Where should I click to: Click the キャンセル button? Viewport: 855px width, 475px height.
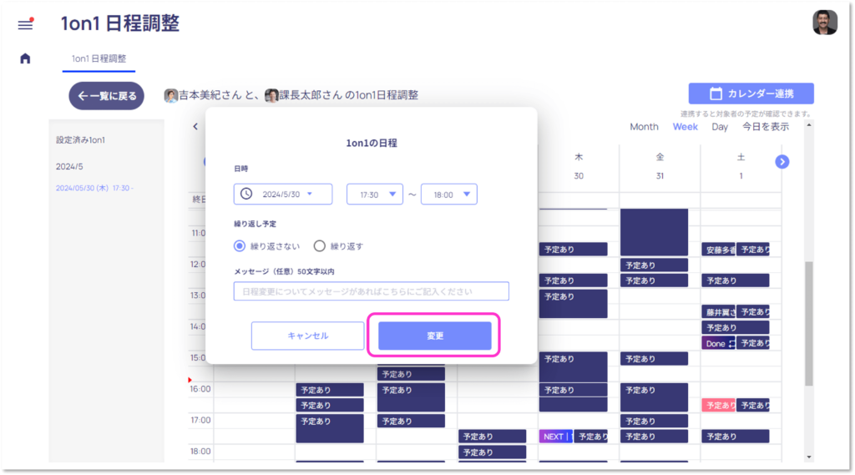[x=308, y=336]
